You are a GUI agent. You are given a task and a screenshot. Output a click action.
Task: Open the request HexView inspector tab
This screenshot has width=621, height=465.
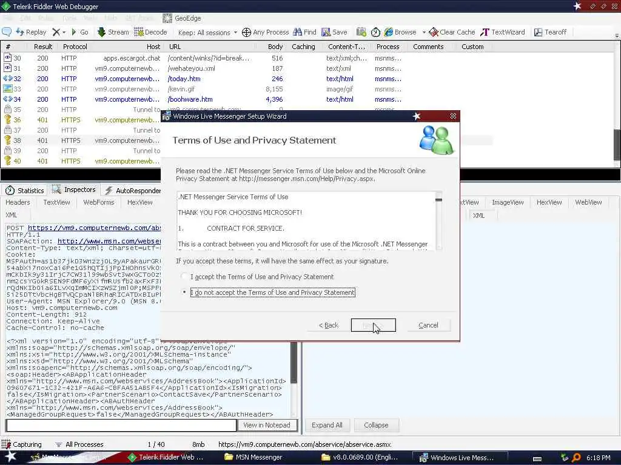point(140,202)
